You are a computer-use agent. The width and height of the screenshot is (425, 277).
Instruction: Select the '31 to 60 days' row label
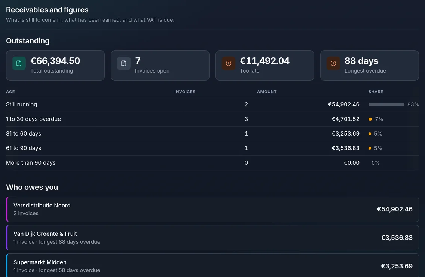pyautogui.click(x=24, y=134)
